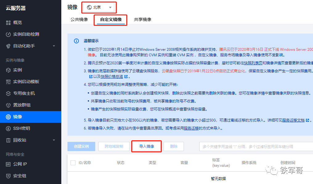This screenshot has width=313, height=184.
Task: Tick the select-all checkbox in table header
Action: click(x=73, y=163)
